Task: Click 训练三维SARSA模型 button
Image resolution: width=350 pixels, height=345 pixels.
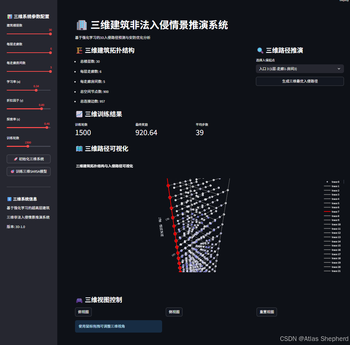Action: (x=28, y=172)
